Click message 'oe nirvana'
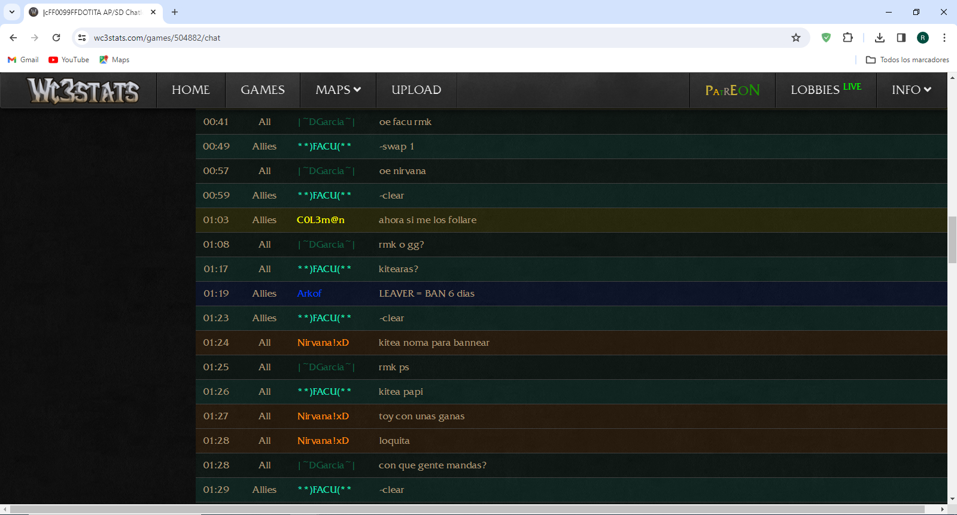This screenshot has height=515, width=957. pyautogui.click(x=403, y=171)
